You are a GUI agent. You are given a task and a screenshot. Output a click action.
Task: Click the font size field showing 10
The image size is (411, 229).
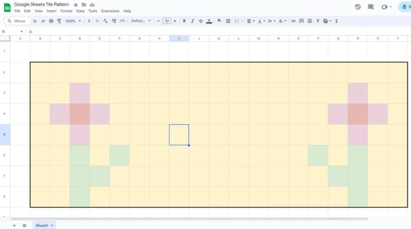coord(167,21)
